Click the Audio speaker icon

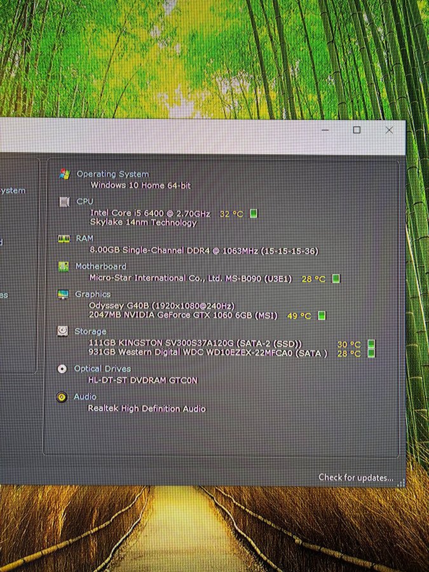pos(62,397)
